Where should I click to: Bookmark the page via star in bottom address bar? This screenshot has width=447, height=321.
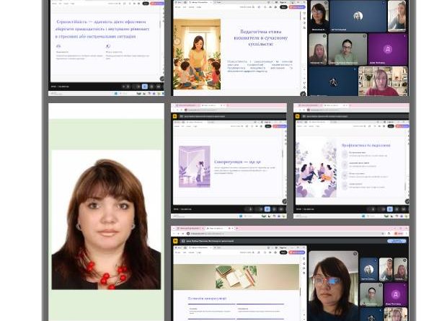[x=383, y=234]
